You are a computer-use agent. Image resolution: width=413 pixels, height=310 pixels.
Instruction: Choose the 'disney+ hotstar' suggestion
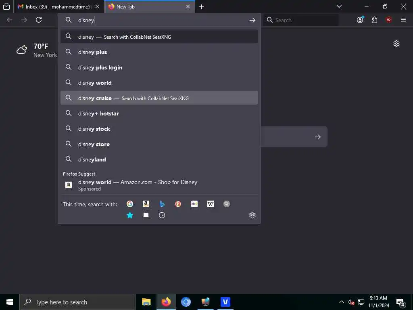[x=159, y=113]
